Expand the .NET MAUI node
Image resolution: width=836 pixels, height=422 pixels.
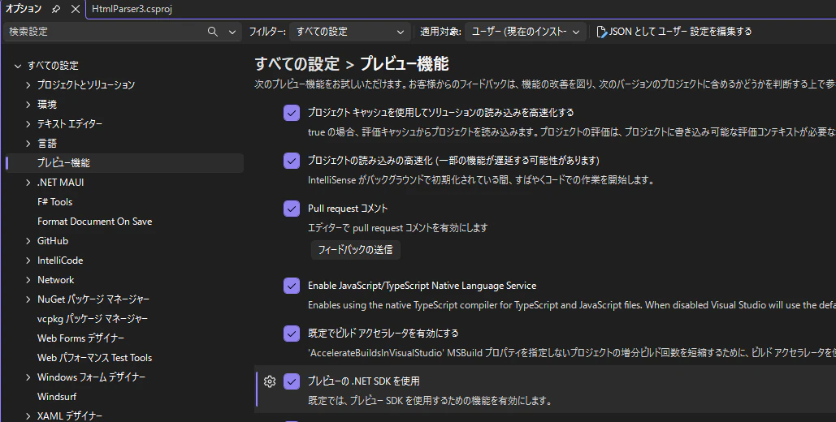coord(28,183)
